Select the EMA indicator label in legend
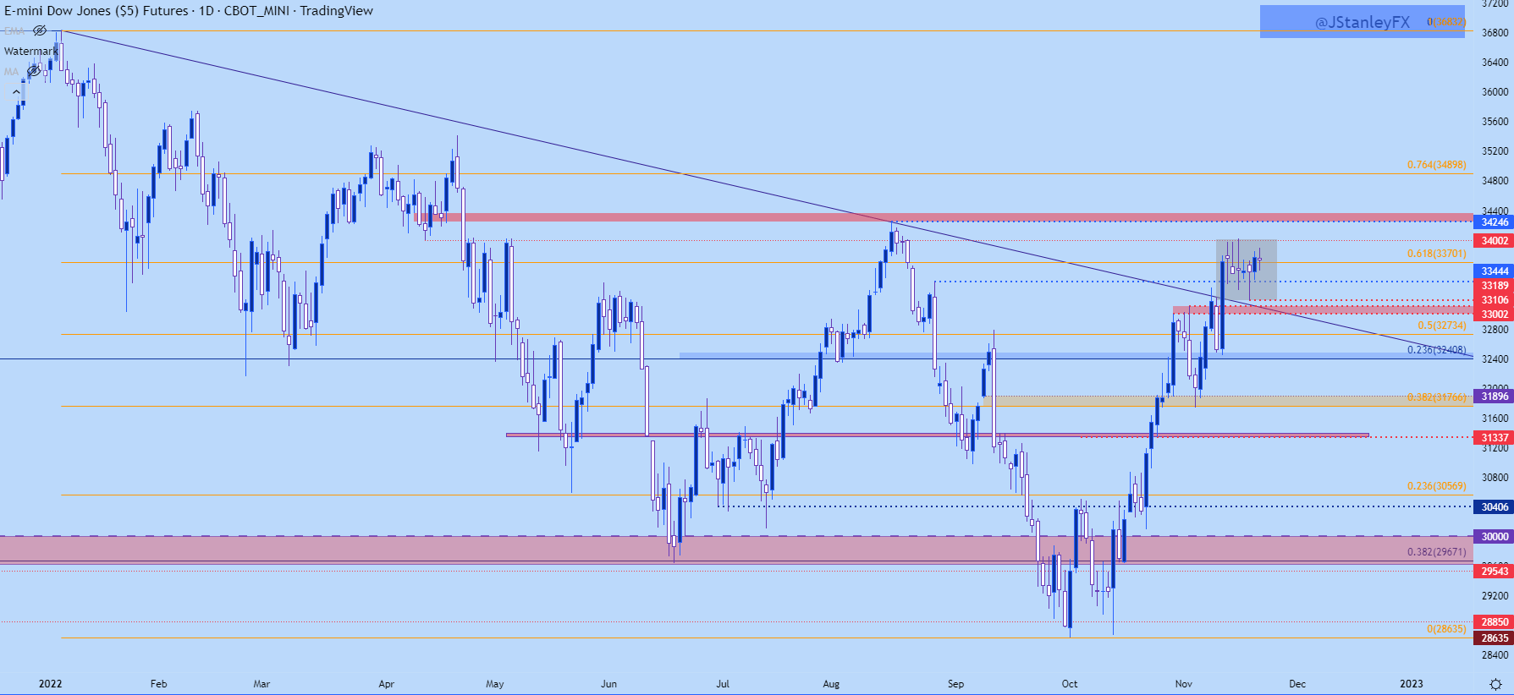The image size is (1514, 695). [x=14, y=31]
